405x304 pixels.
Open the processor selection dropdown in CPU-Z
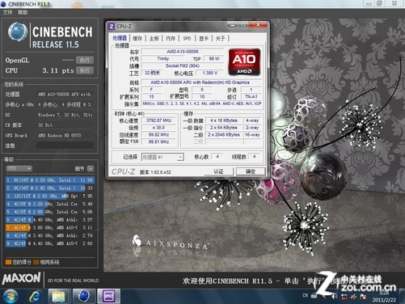tap(162, 157)
